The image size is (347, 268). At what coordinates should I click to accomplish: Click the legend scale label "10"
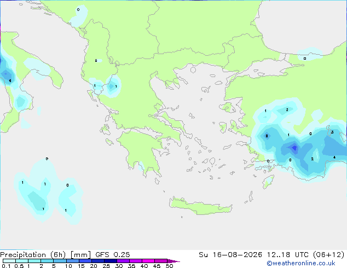[68, 266]
